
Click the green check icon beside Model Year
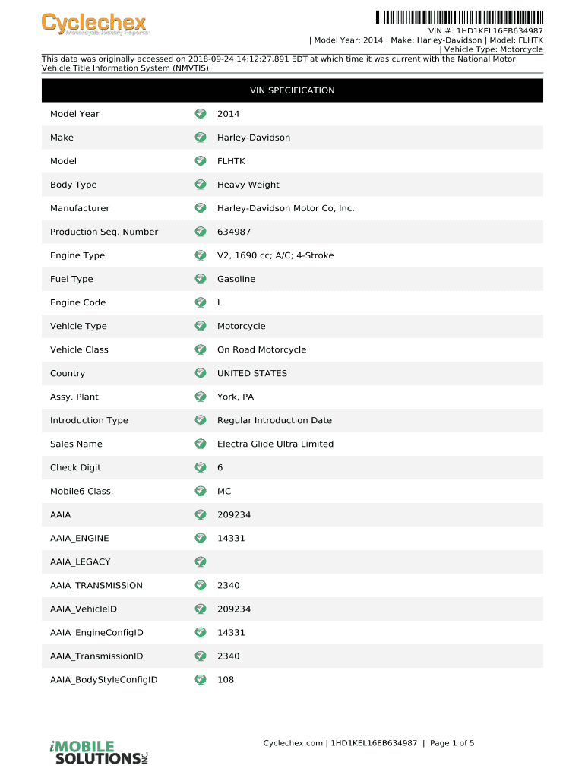(200, 114)
